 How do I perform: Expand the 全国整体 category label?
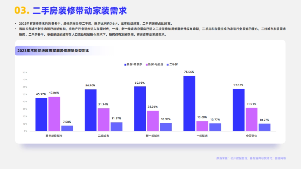tap(252, 135)
